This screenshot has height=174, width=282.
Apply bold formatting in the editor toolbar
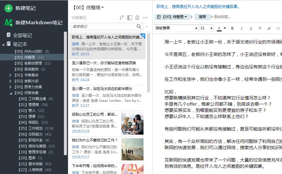click(232, 28)
